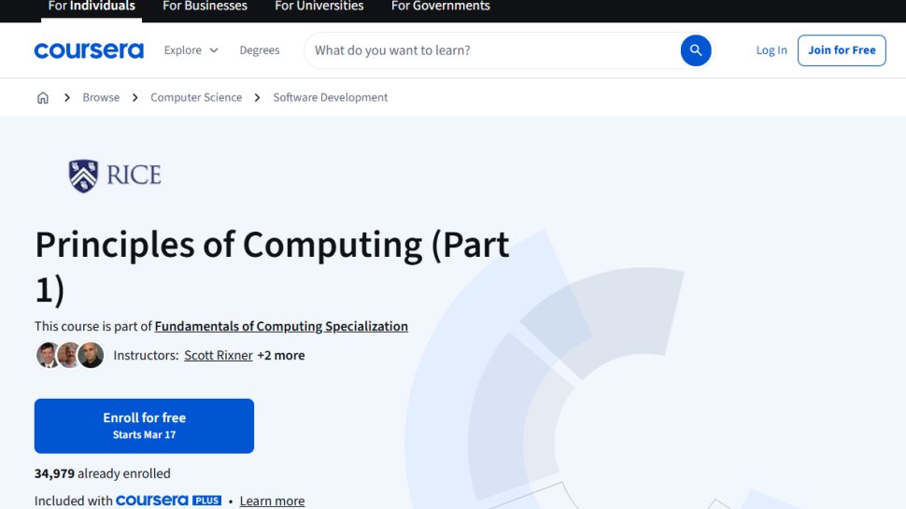Click the blue search magnifier button
Image resolution: width=906 pixels, height=509 pixels.
click(x=696, y=50)
